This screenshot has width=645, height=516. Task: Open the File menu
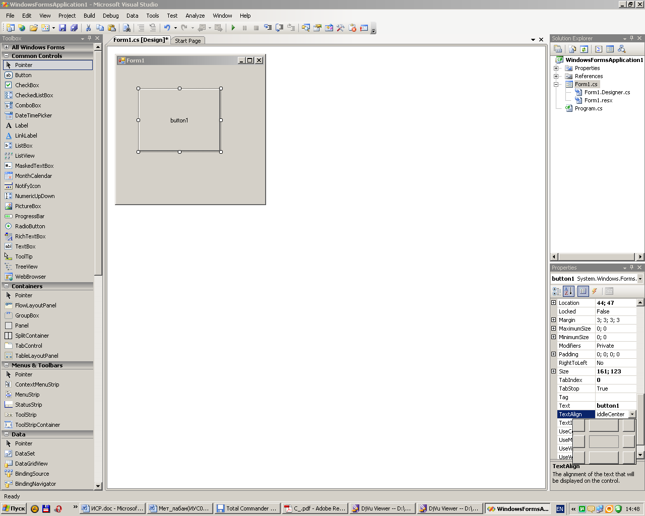[x=10, y=16]
